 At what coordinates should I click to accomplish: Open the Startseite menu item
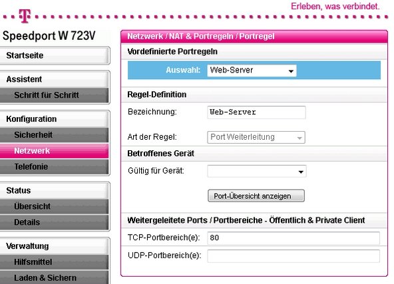[55, 55]
